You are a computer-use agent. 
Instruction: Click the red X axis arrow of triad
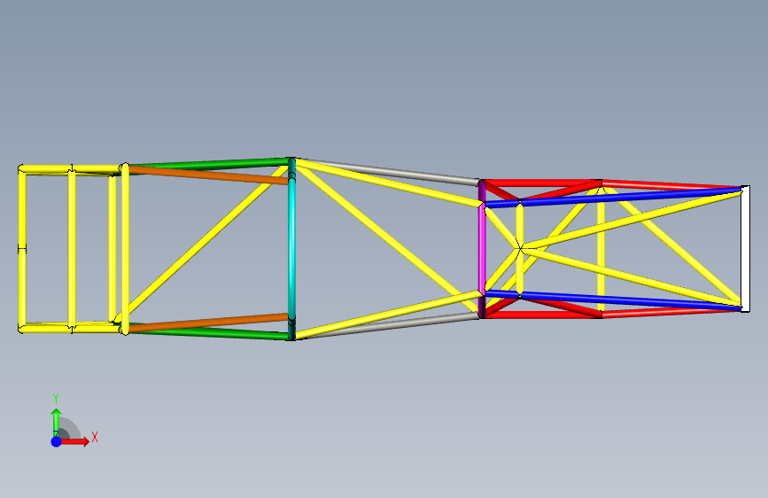[x=77, y=441]
